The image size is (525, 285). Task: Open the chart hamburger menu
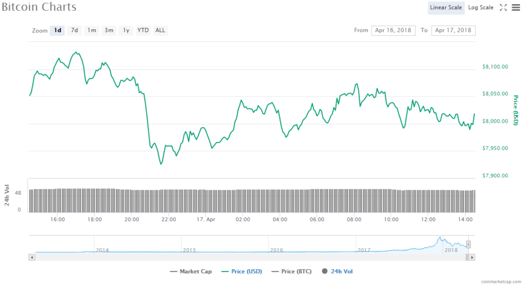click(x=515, y=7)
